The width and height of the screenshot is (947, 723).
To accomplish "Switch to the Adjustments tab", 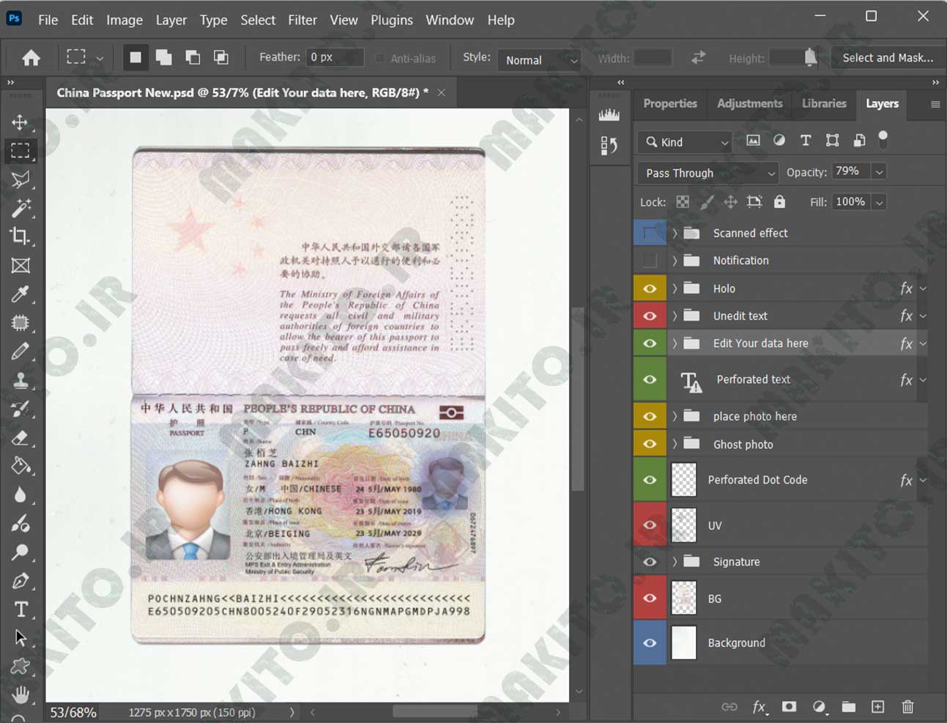I will (749, 103).
